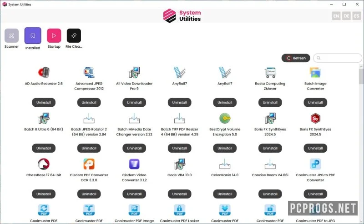The image size is (364, 224).
Task: Focus the search box next to Refresh
Action: [x=338, y=58]
